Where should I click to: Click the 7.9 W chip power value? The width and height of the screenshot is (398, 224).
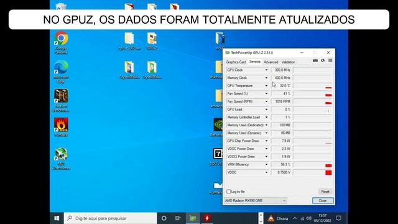[x=281, y=141]
